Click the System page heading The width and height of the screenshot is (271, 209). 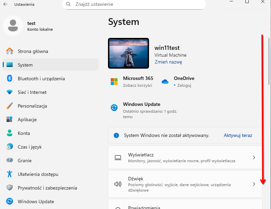tap(124, 22)
